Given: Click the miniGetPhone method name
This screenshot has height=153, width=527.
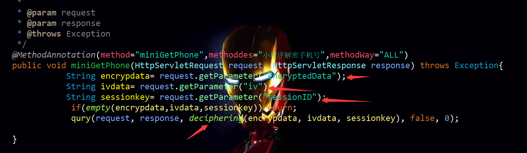Looking at the screenshot, I should click(101, 66).
